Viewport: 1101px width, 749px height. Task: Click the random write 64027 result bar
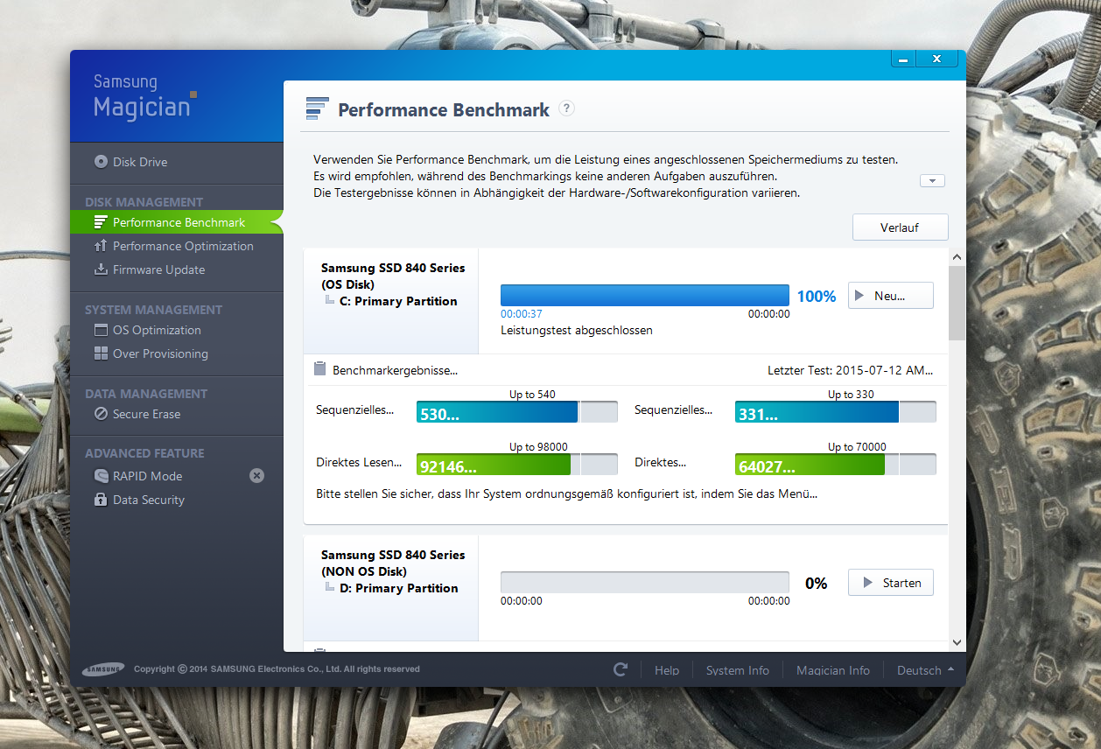(836, 464)
